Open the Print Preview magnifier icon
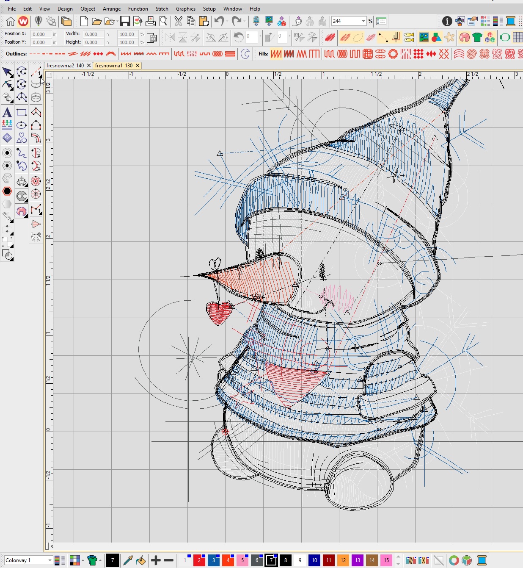The height and width of the screenshot is (568, 523). point(163,21)
